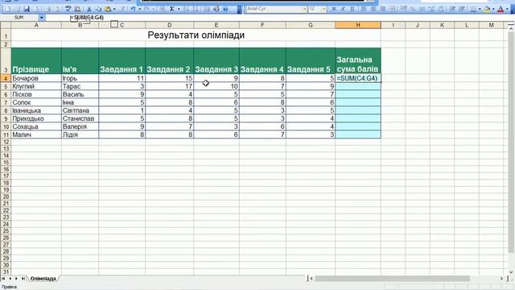The width and height of the screenshot is (515, 290).
Task: Open the Name Box dropdown arrow
Action: tap(42, 18)
